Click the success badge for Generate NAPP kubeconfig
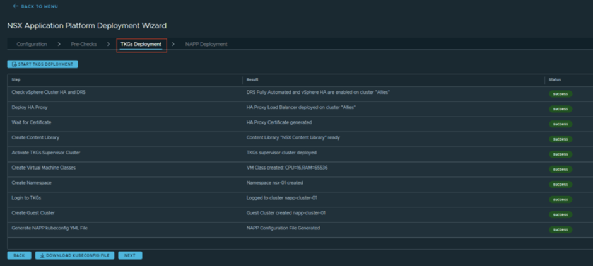This screenshot has height=266, width=593. pos(560,230)
